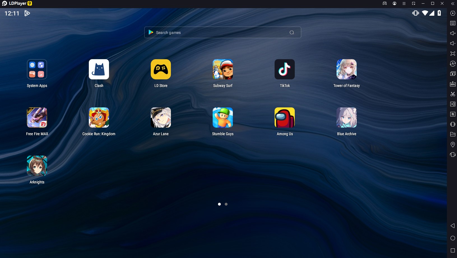Open the gamepad settings in title bar
Screen dimensions: 457x258
coord(385,3)
